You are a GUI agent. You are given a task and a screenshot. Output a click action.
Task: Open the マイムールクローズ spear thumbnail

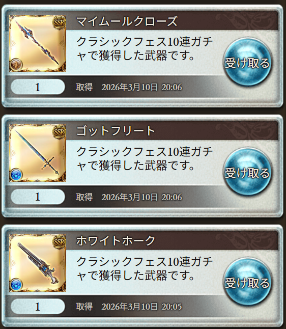(38, 43)
